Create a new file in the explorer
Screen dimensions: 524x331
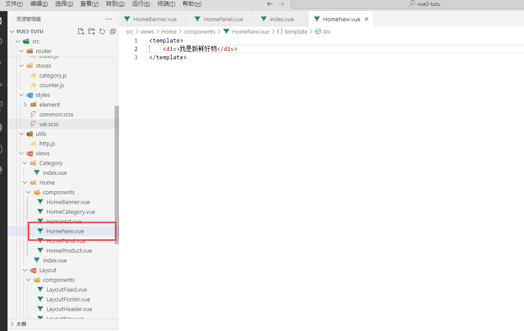[81, 31]
